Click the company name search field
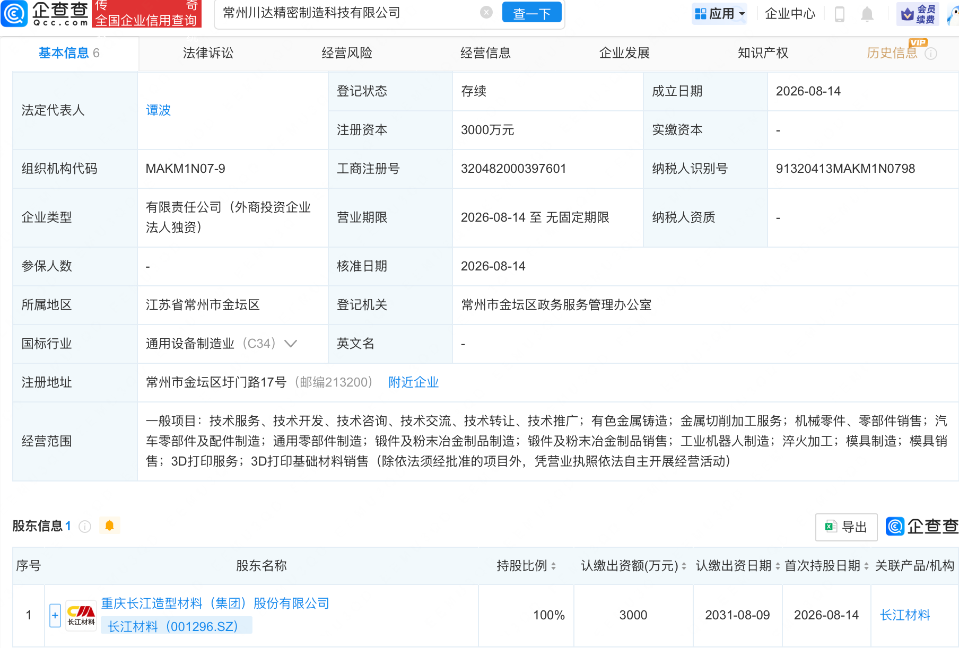Image resolution: width=959 pixels, height=648 pixels. [348, 13]
